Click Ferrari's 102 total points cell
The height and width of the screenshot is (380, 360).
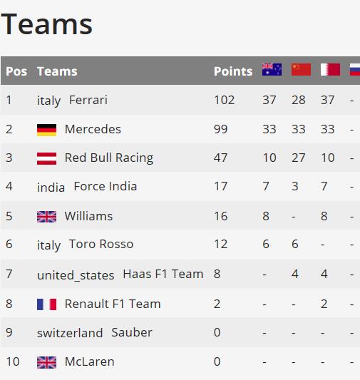click(224, 100)
